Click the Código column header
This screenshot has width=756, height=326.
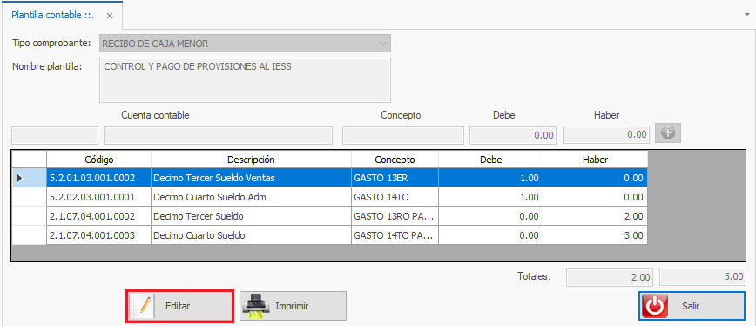point(98,160)
